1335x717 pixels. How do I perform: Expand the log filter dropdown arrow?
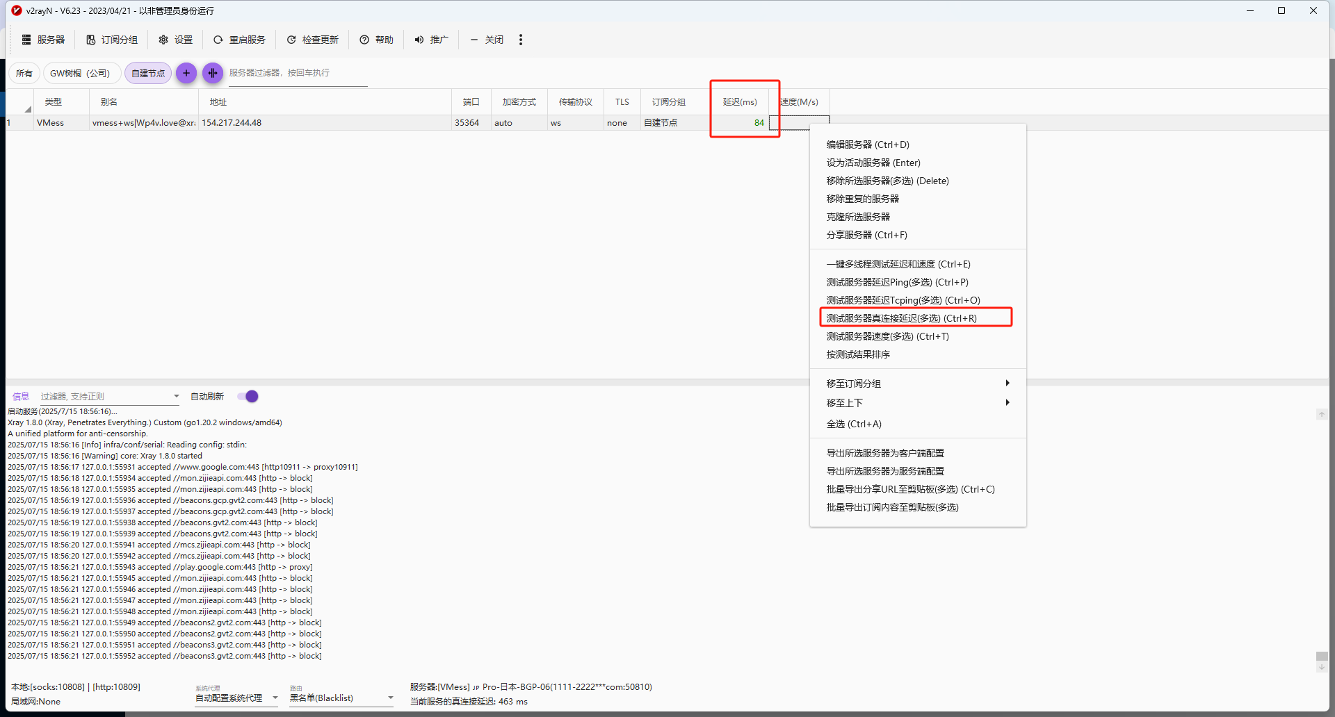tap(176, 396)
